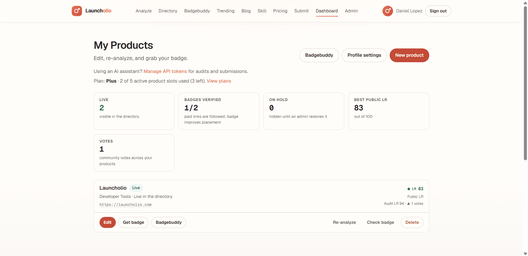Open the Trending page

pos(226,11)
